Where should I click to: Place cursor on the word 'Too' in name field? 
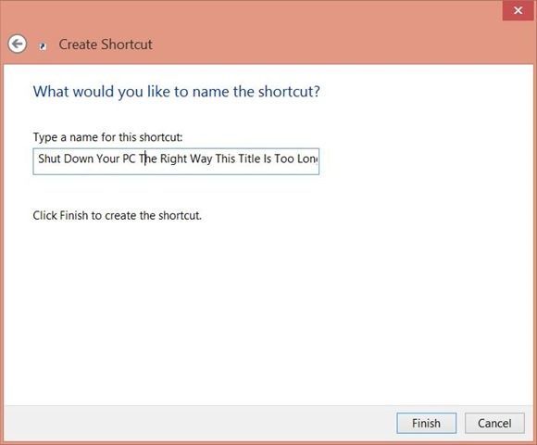point(284,159)
